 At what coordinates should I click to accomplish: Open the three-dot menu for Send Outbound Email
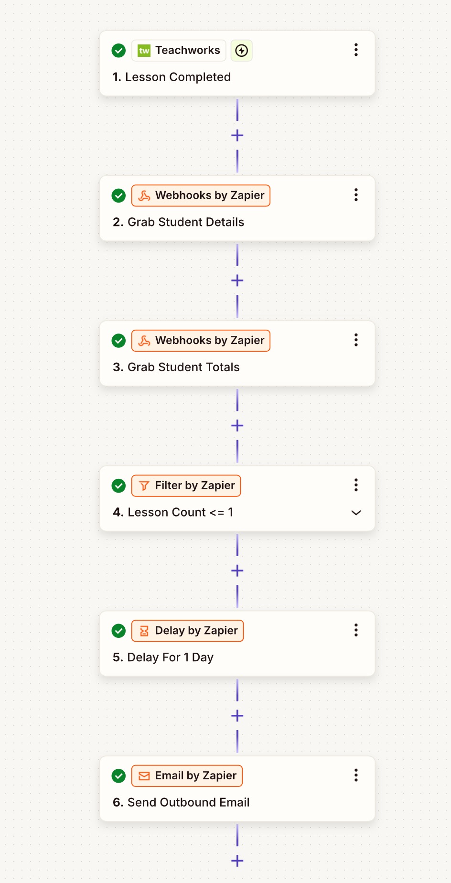356,775
